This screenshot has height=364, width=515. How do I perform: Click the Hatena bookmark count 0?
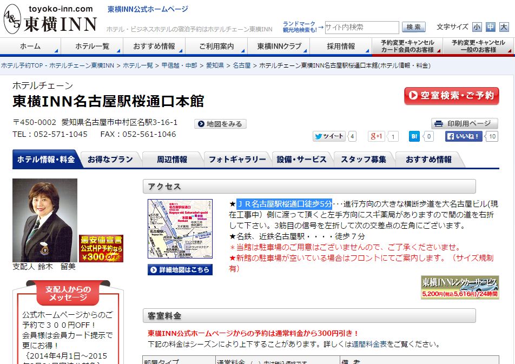coord(429,136)
